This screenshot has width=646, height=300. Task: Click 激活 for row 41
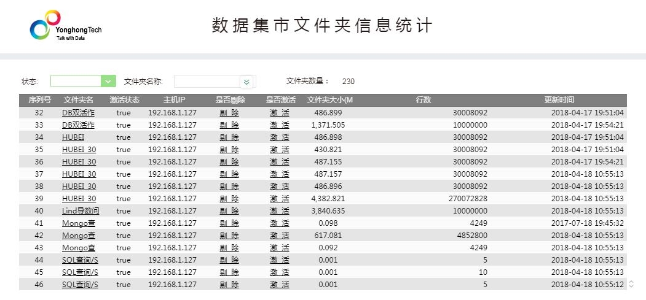280,223
